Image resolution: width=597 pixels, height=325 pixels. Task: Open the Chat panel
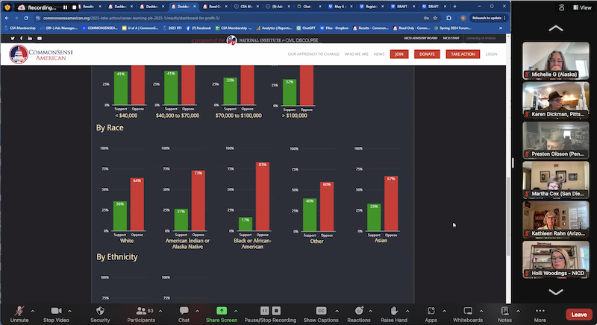184,310
